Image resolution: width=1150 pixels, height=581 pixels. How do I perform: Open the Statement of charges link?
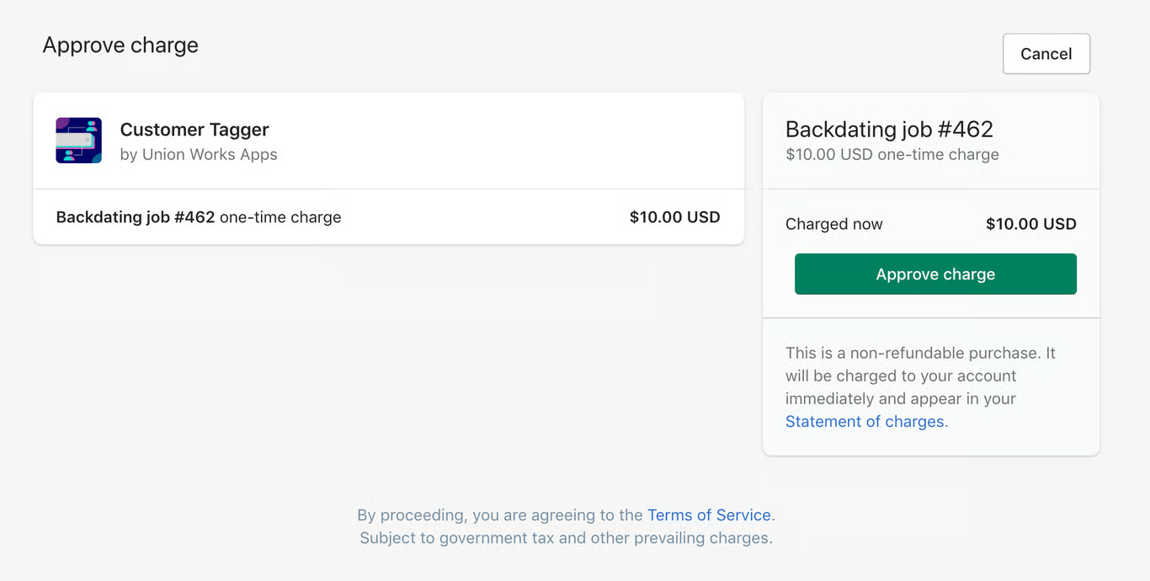click(x=865, y=422)
